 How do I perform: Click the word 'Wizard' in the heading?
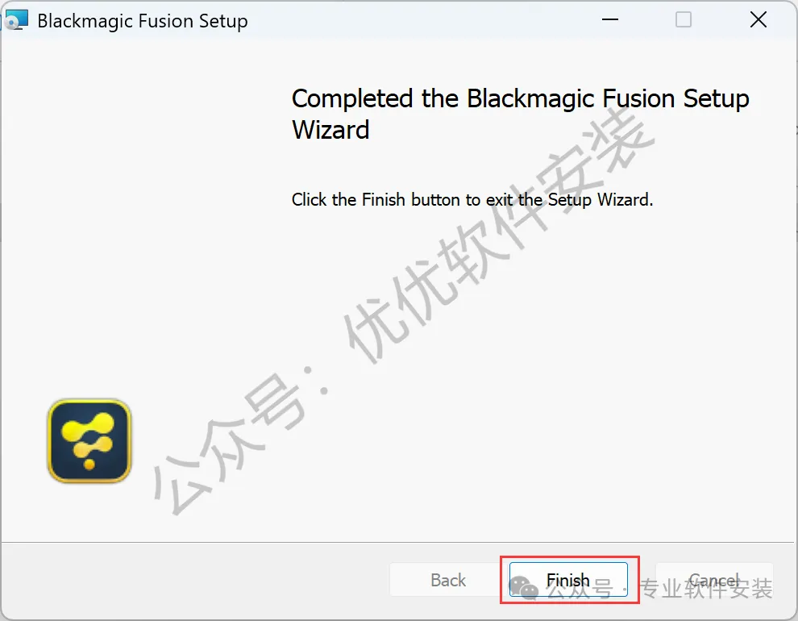pos(330,130)
